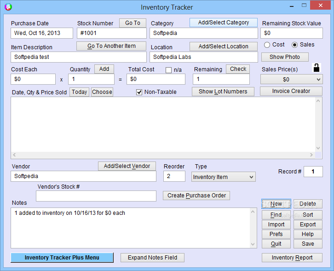
Task: Minimize the Inventory Tracker window
Action: point(292,6)
